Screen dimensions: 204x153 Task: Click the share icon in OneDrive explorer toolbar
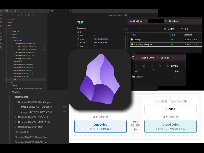pos(149,29)
